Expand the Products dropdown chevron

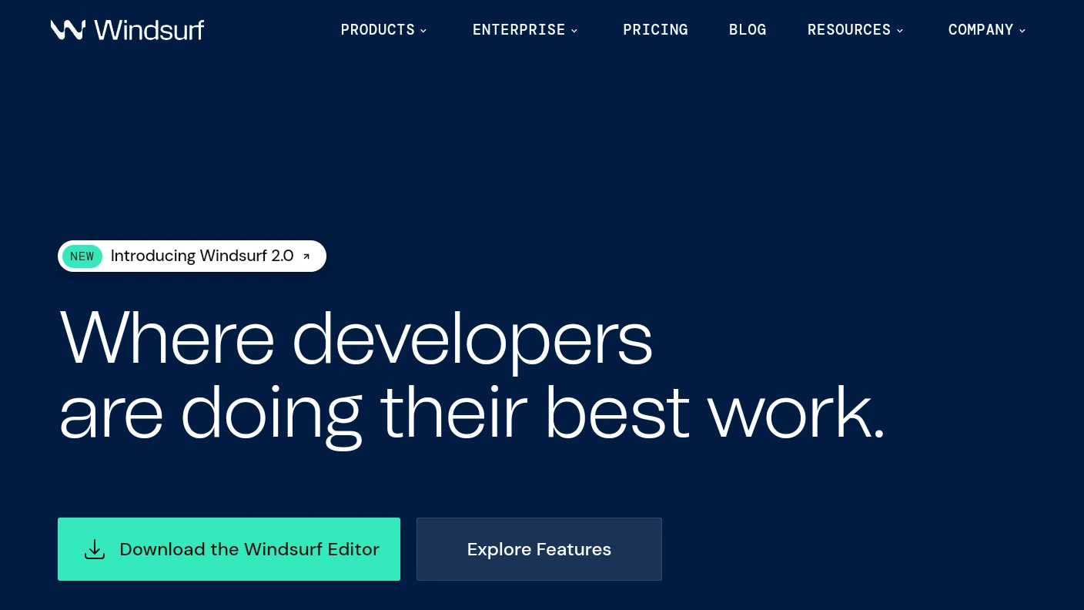[423, 31]
